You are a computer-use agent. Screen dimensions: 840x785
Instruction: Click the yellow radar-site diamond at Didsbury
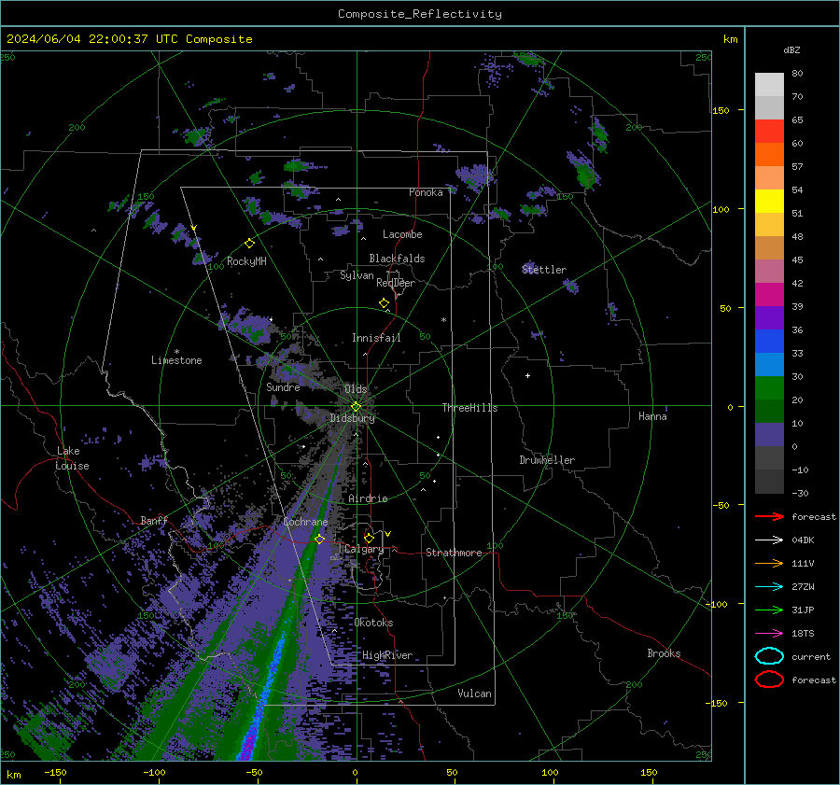click(357, 407)
